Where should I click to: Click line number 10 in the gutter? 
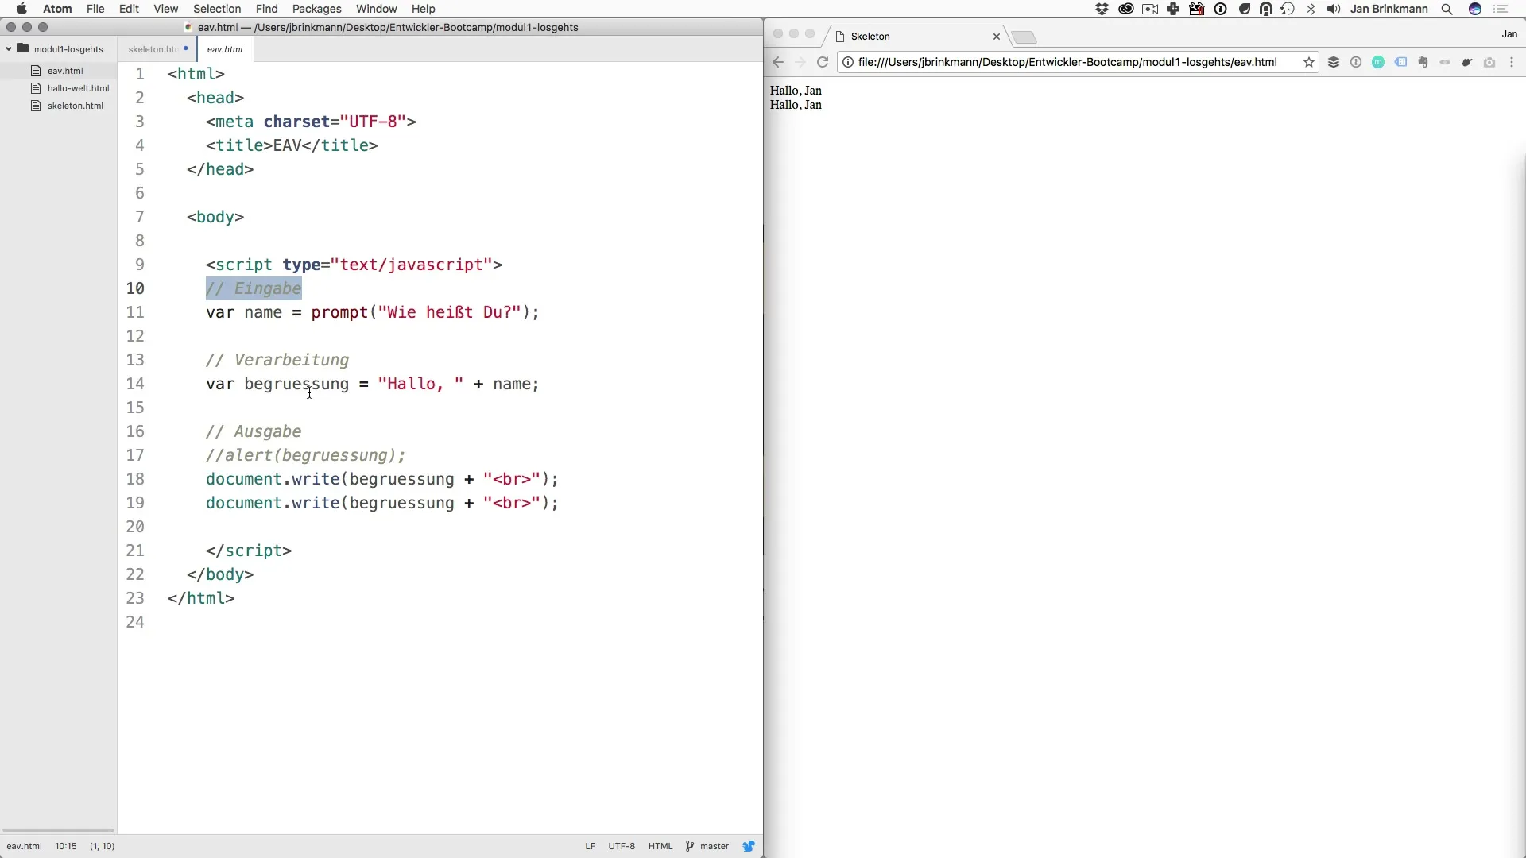coord(135,288)
